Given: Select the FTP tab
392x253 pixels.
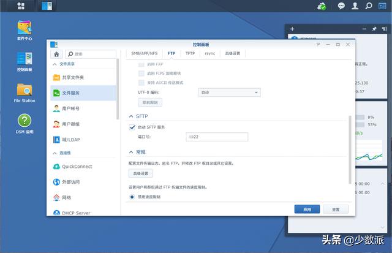Looking at the screenshot, I should point(171,53).
